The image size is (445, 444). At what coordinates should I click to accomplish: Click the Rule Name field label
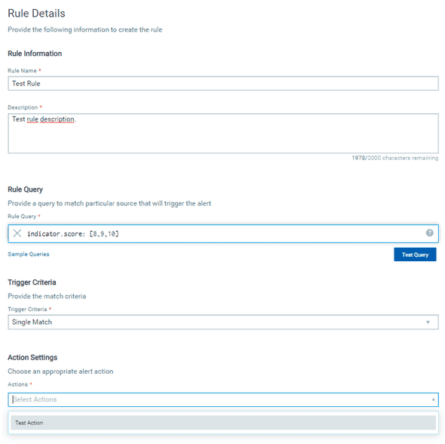(22, 71)
